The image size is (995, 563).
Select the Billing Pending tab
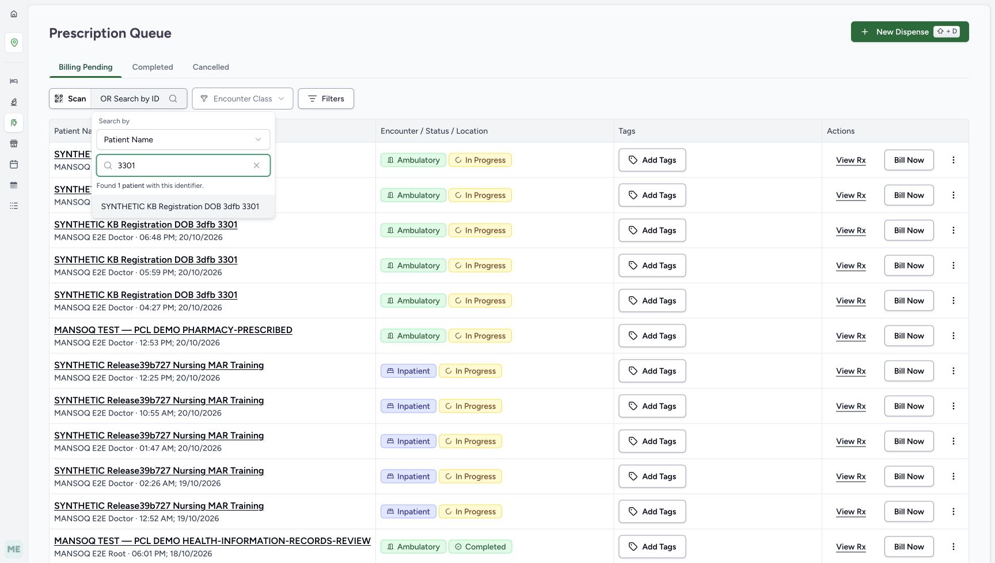(x=86, y=67)
